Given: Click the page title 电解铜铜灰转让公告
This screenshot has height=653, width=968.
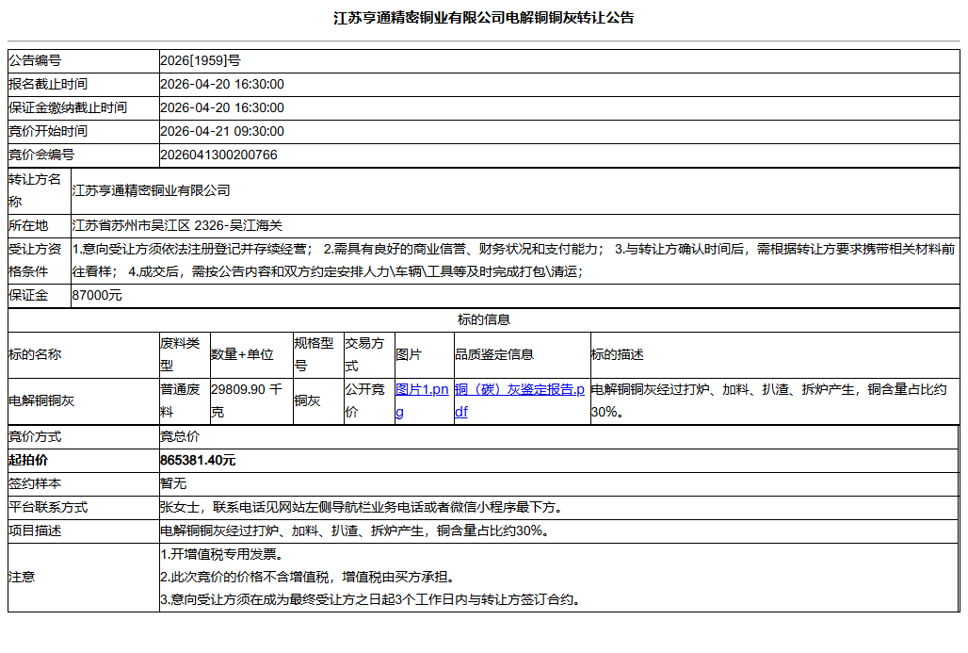Looking at the screenshot, I should (483, 18).
